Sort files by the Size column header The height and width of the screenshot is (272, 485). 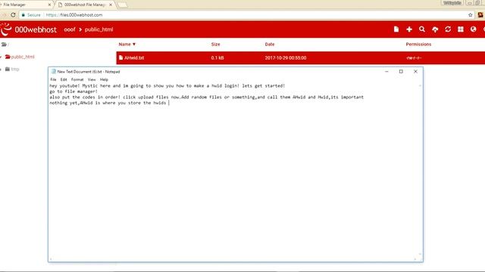pyautogui.click(x=215, y=44)
